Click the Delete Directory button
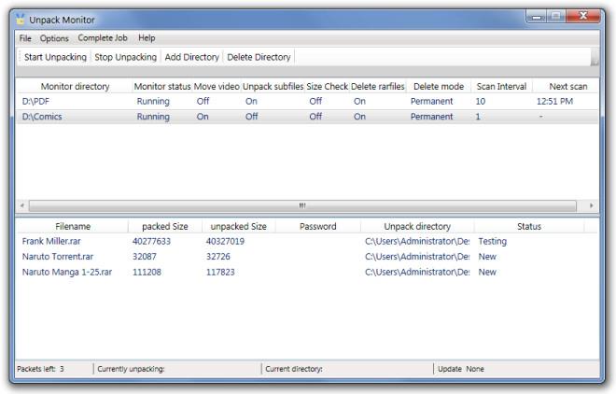 [259, 57]
